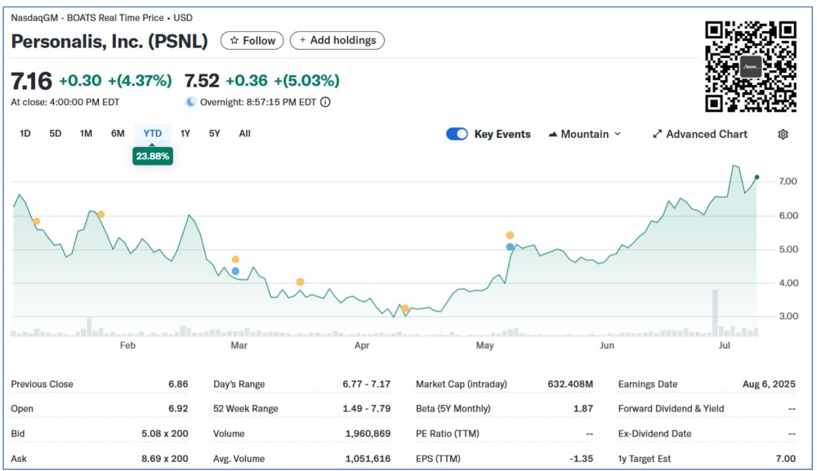Switch to the 1D range tab
Image resolution: width=817 pixels, height=471 pixels.
coord(25,134)
